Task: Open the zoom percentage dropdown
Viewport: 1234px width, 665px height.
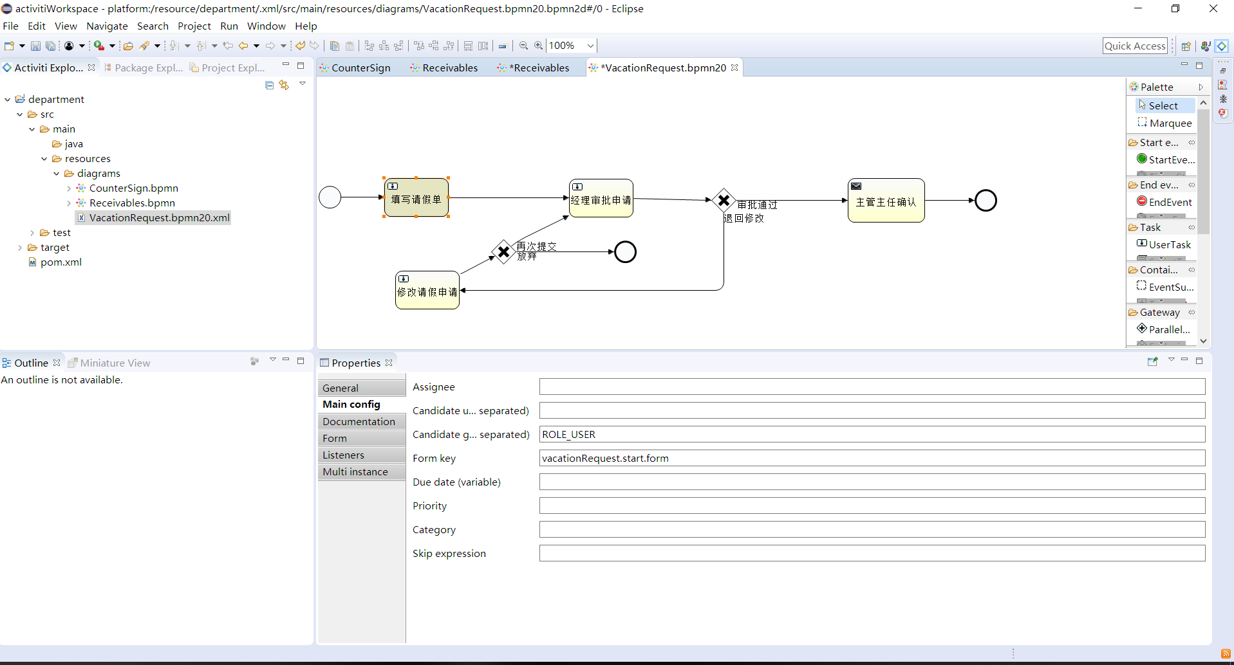Action: tap(590, 46)
